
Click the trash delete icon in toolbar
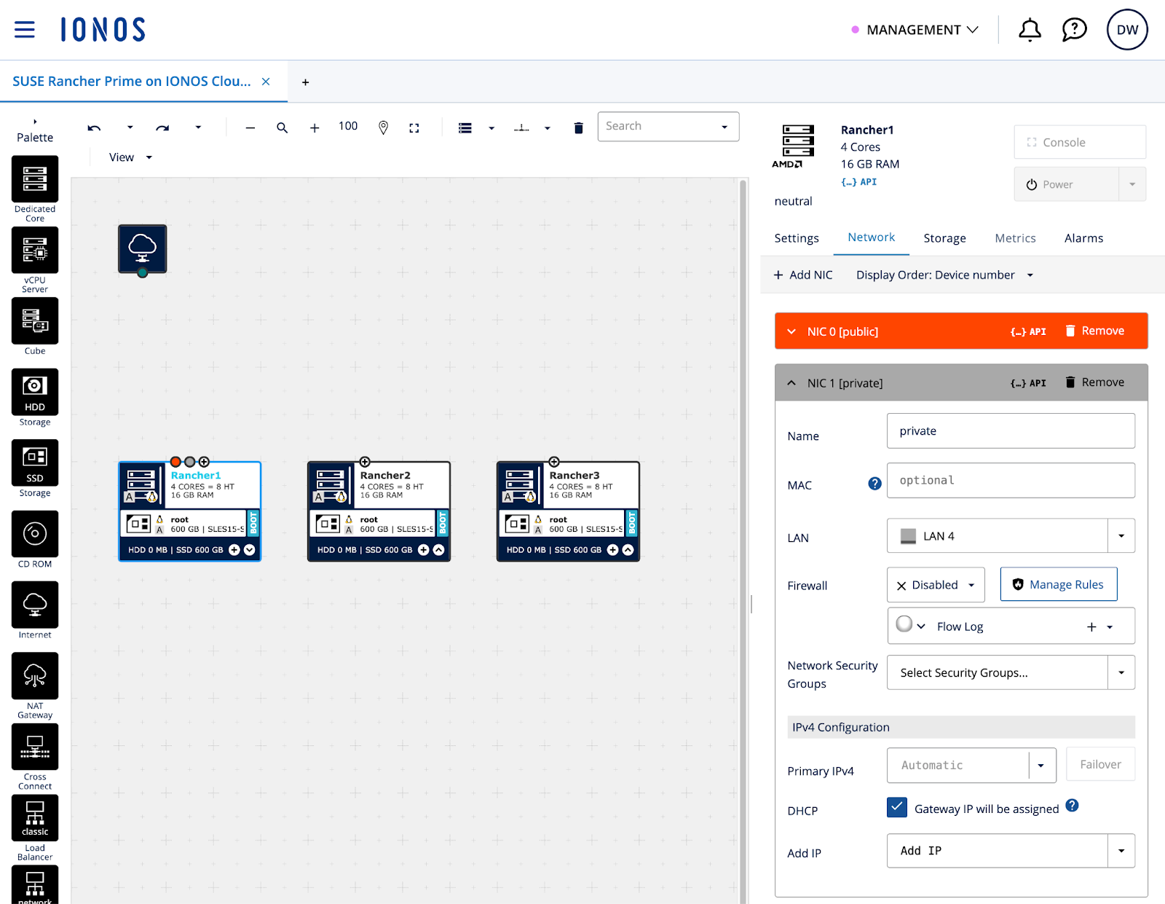click(578, 128)
